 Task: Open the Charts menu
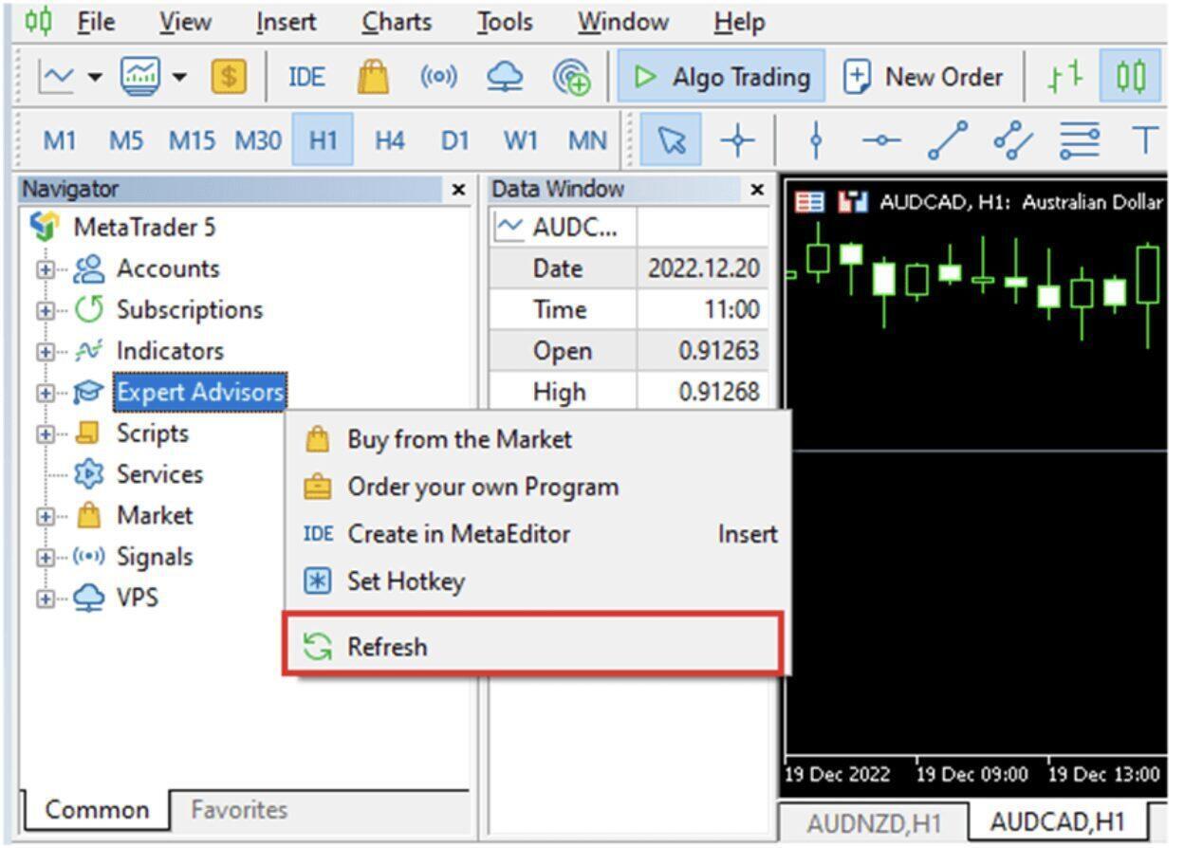click(x=397, y=21)
